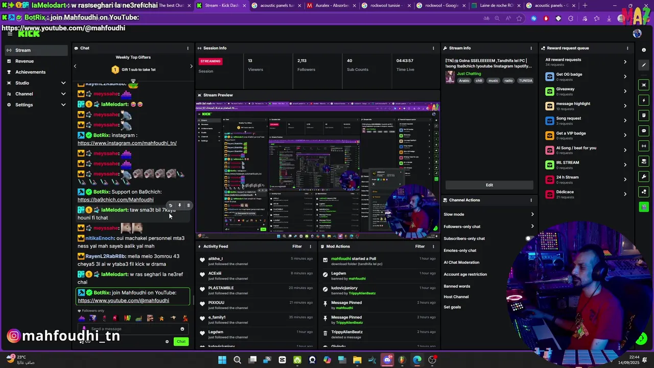Expand the Studio sidebar section
Image resolution: width=654 pixels, height=368 pixels.
click(63, 83)
